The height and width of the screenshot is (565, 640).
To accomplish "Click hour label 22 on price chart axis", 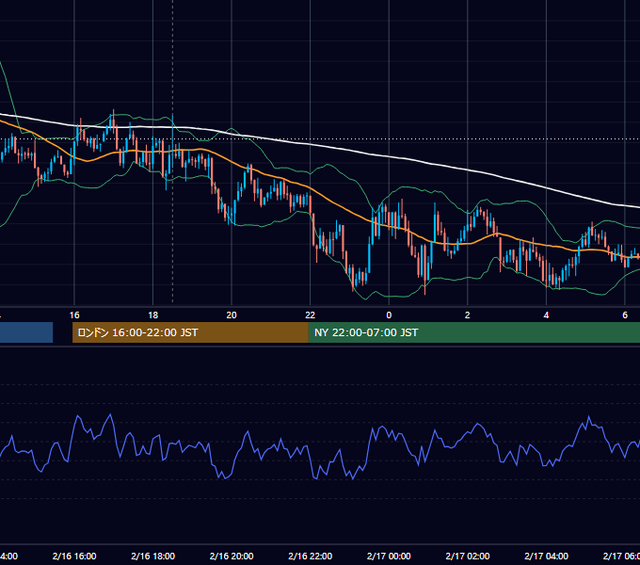I will [311, 315].
